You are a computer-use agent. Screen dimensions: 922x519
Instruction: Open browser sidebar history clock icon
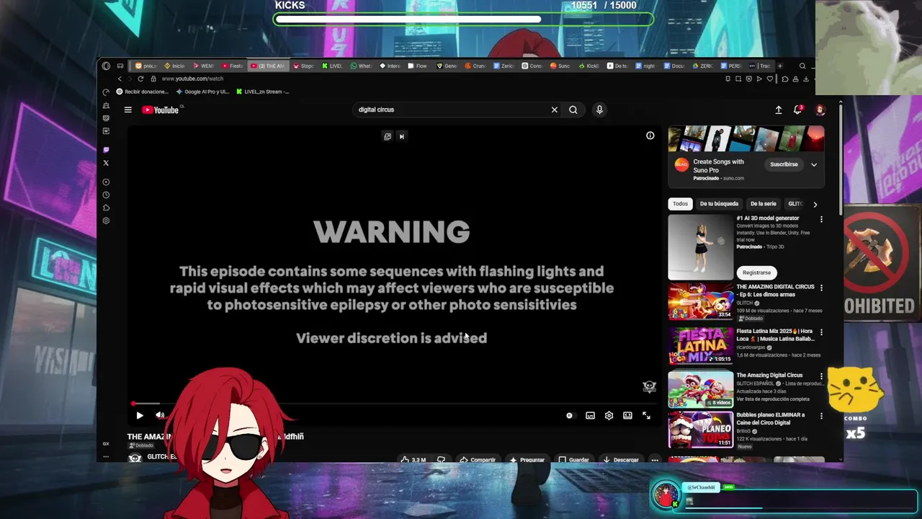pyautogui.click(x=106, y=195)
